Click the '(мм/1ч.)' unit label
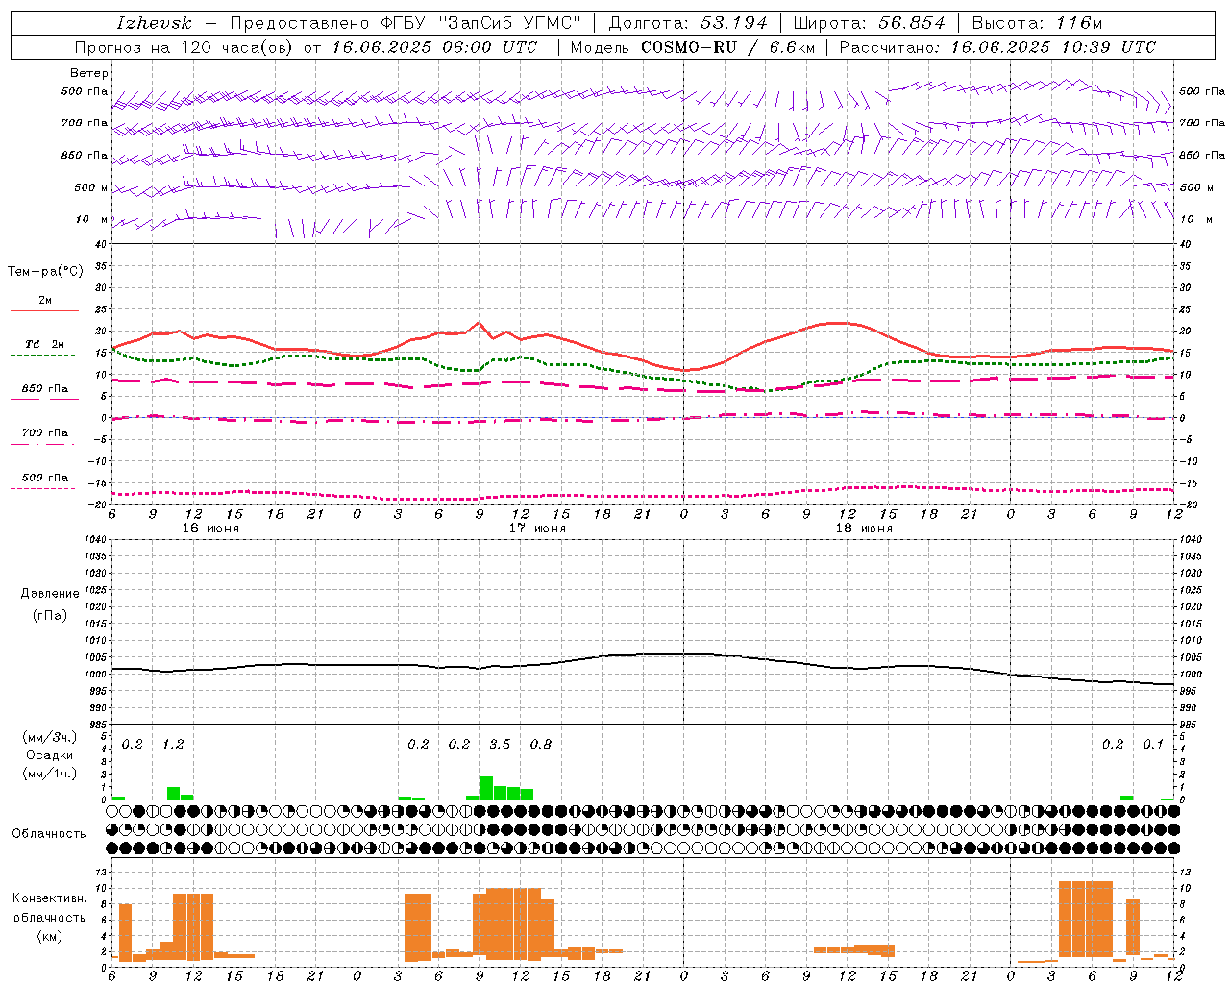The height and width of the screenshot is (984, 1230). [49, 774]
